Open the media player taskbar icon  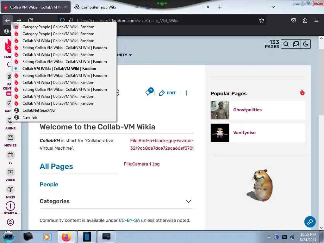click(x=47, y=237)
